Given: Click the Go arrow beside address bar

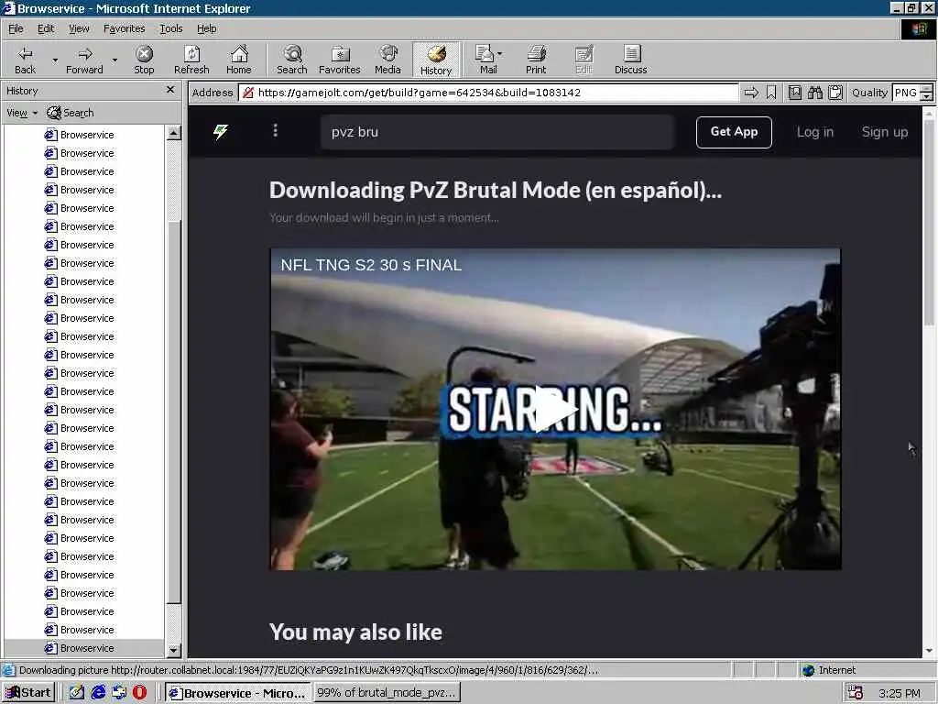Looking at the screenshot, I should [751, 93].
